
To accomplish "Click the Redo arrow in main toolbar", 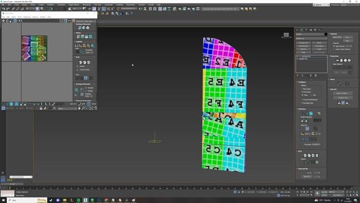I will 8,9.
